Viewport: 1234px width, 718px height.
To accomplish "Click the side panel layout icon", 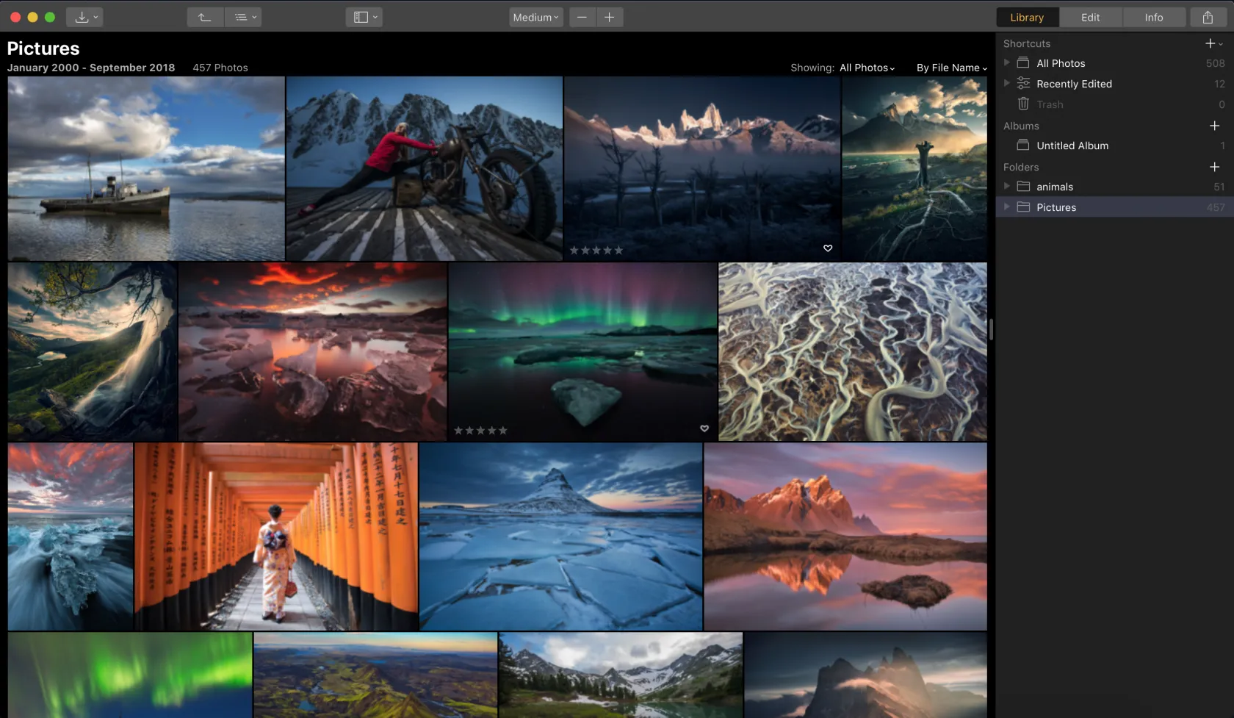I will (x=364, y=17).
